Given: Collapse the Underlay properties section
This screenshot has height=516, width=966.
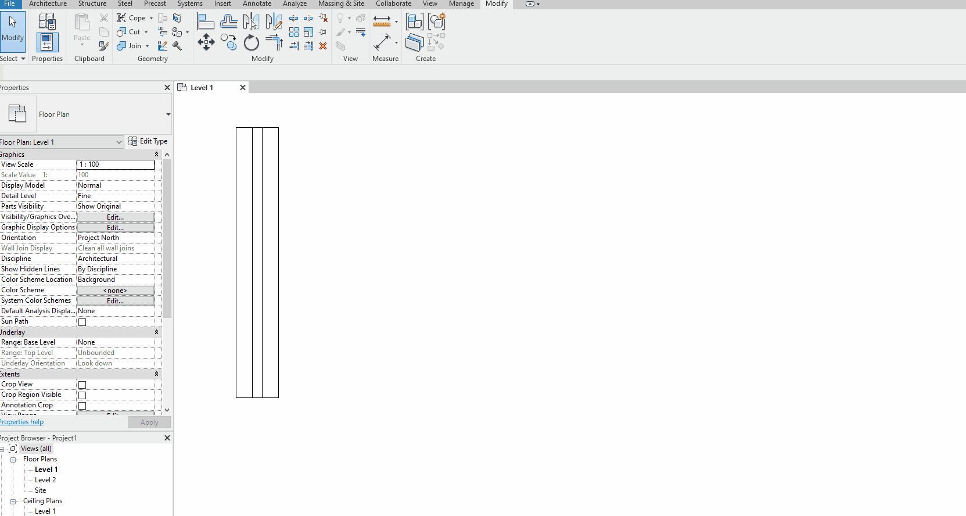Looking at the screenshot, I should (156, 332).
